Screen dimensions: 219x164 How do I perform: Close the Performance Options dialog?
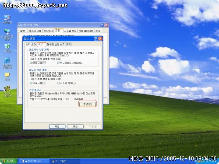coord(100,38)
